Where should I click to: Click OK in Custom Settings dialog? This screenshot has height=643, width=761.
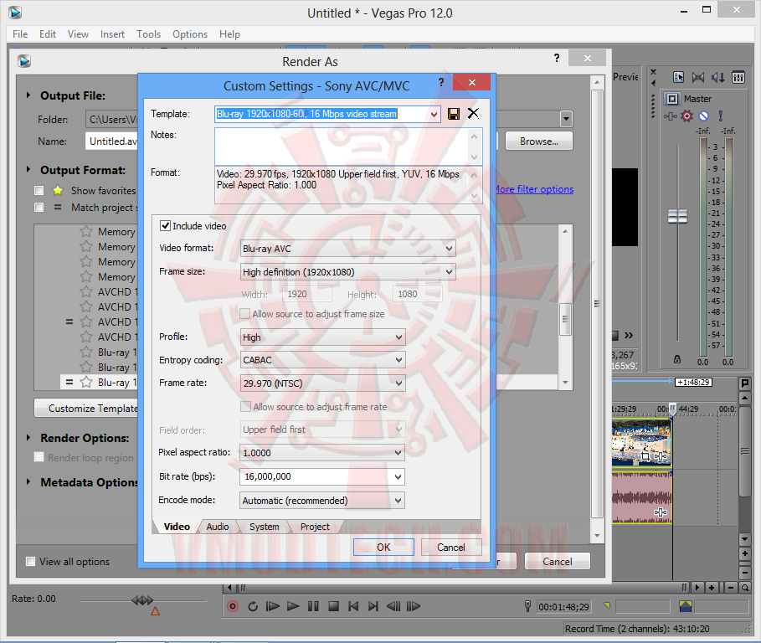[x=383, y=548]
